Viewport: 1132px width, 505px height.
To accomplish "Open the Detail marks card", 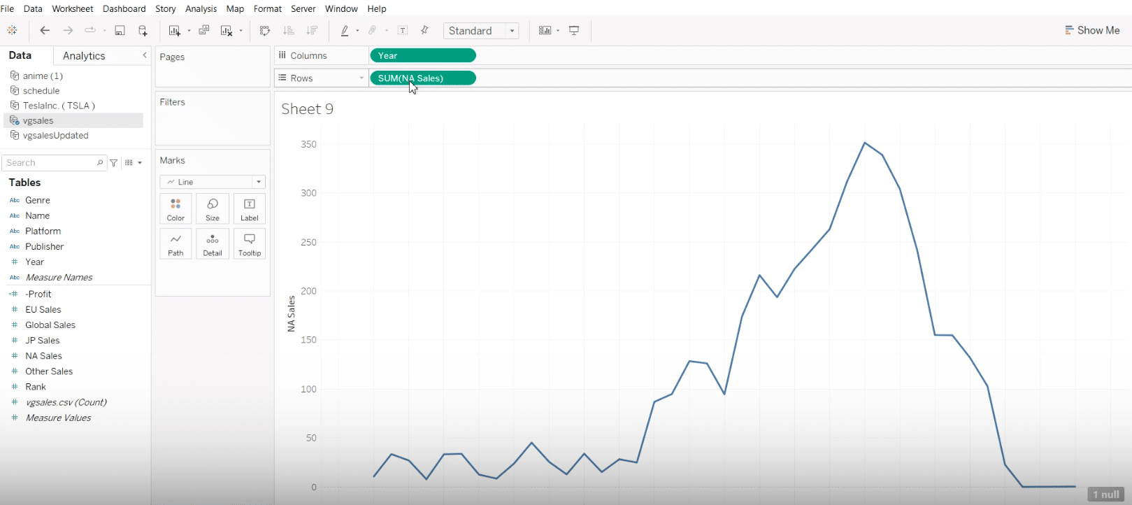I will pos(213,244).
